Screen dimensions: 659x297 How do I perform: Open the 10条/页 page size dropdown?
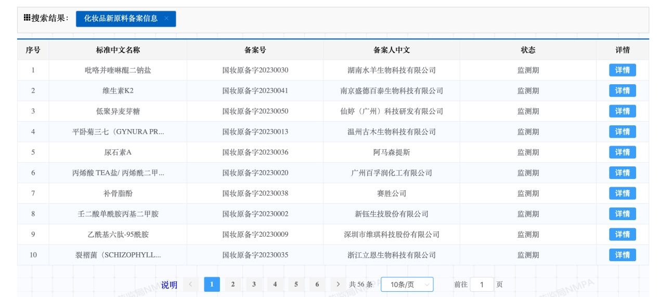(x=407, y=285)
